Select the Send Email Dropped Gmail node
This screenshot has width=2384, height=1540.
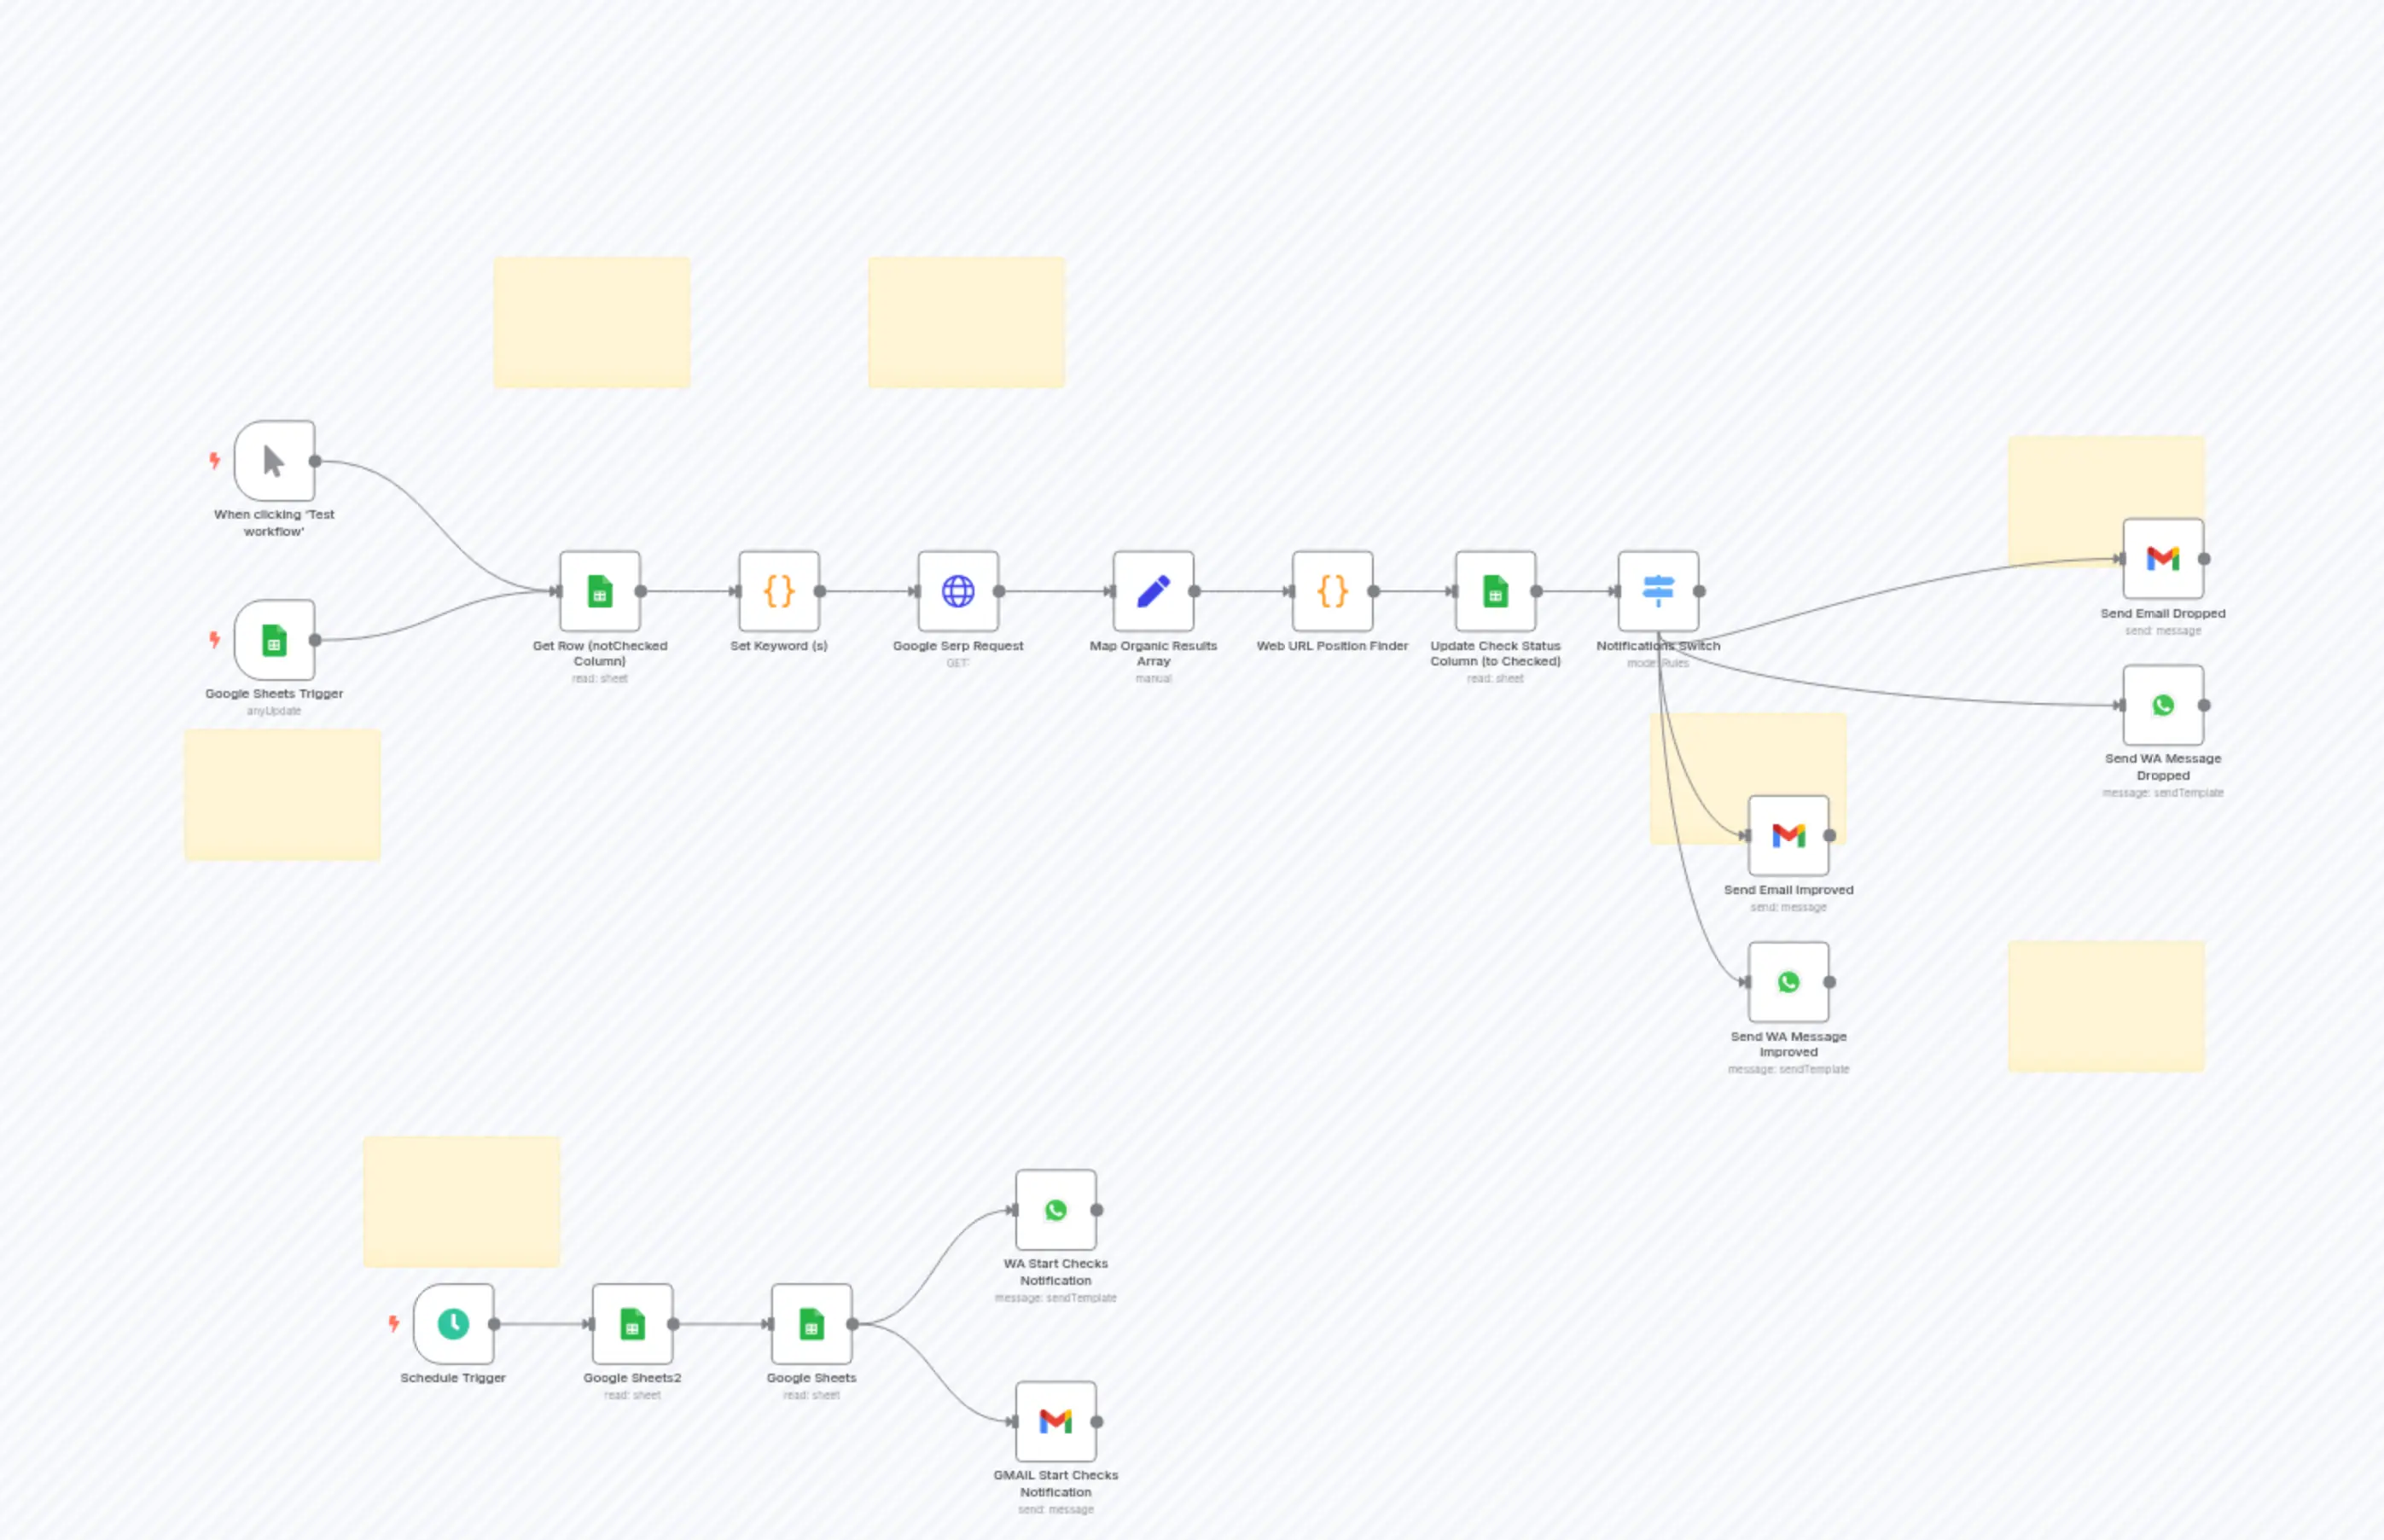[2162, 558]
